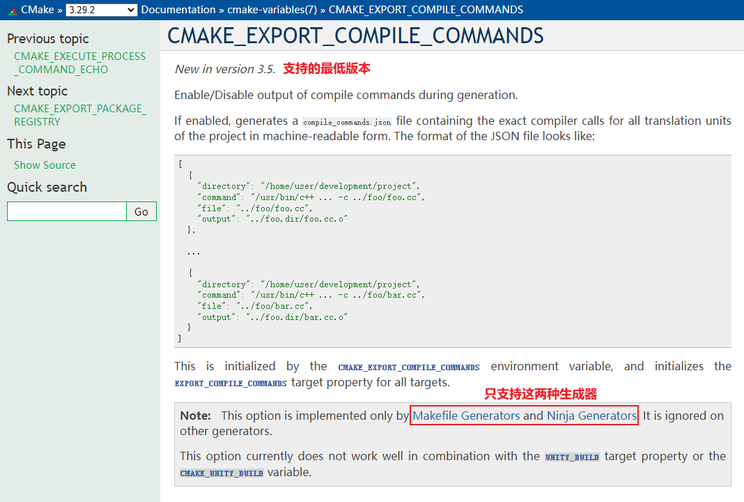This screenshot has width=744, height=502.
Task: Open the 3.29.2 version dropdown
Action: click(x=102, y=10)
